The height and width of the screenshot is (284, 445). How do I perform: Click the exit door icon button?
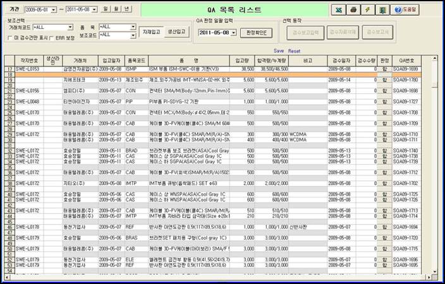pyautogui.click(x=382, y=10)
